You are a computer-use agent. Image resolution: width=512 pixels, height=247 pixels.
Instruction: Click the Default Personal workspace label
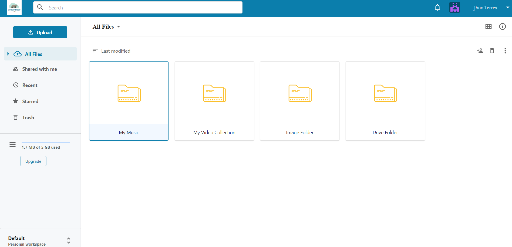pos(27,241)
